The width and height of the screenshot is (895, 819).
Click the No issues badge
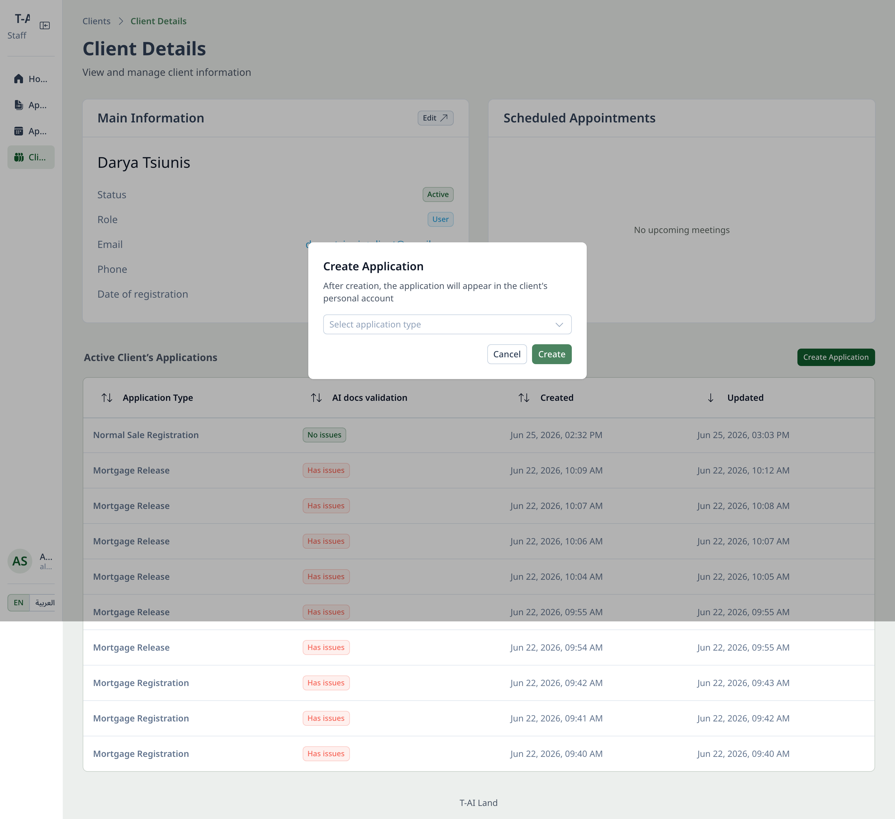click(324, 435)
